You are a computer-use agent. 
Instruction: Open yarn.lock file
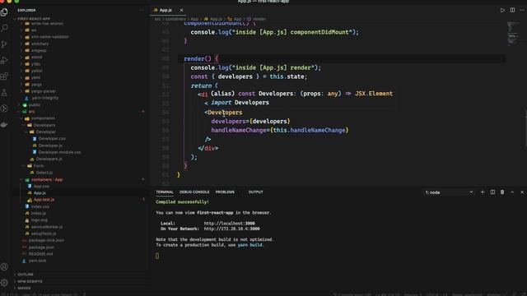coord(37,261)
